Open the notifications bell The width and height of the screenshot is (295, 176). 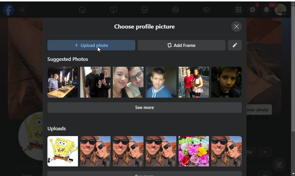(266, 10)
